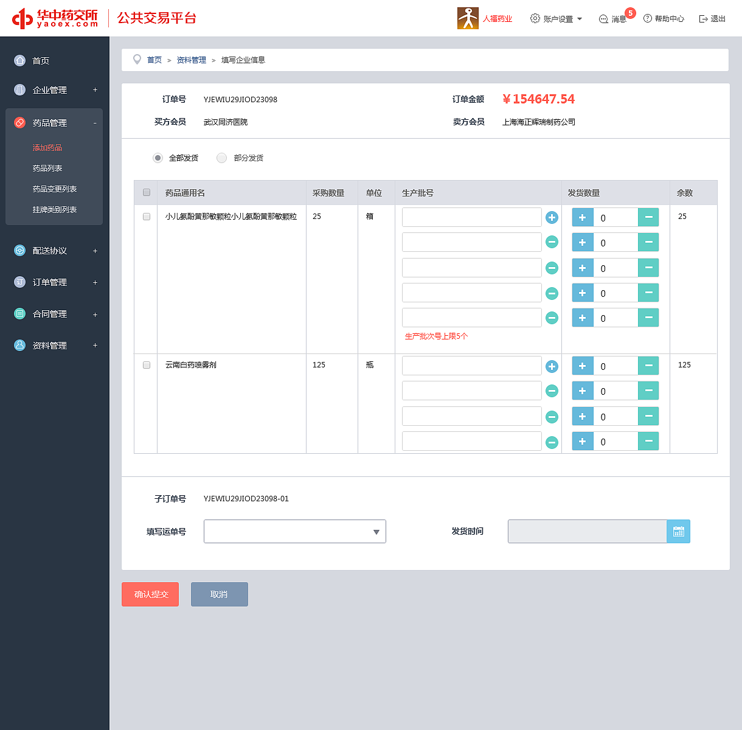
Task: Click the 配送协议 sidebar icon
Action: pyautogui.click(x=20, y=250)
